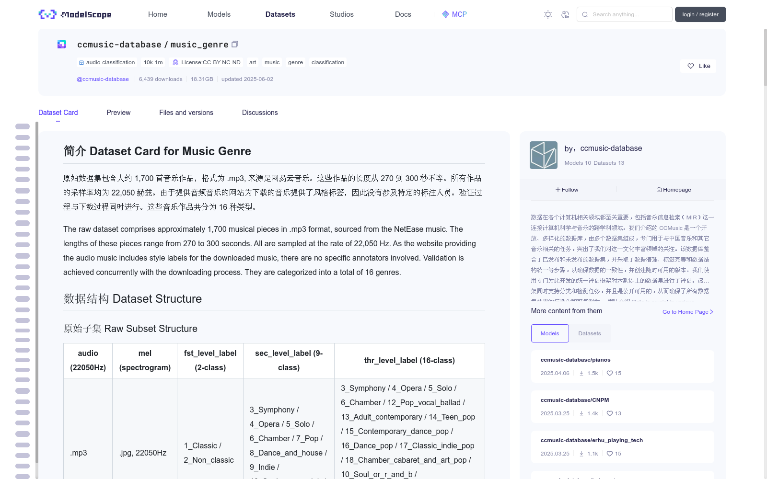Screen dimensions: 767x479
Task: Click the Homepage house icon
Action: pos(659,190)
